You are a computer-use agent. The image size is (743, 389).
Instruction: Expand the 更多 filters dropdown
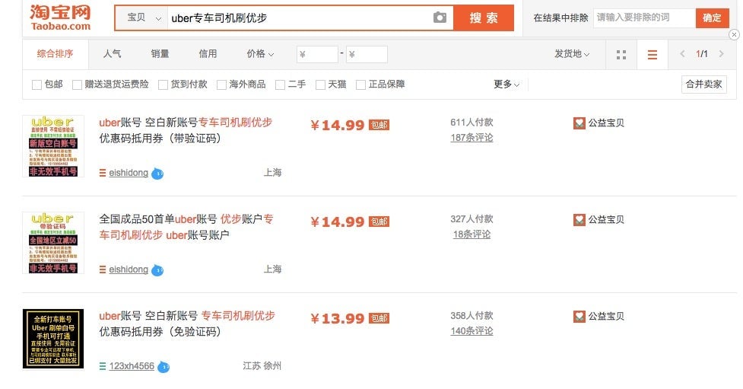[506, 84]
